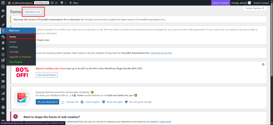Open Settings in the MetForm submenu

[14, 47]
